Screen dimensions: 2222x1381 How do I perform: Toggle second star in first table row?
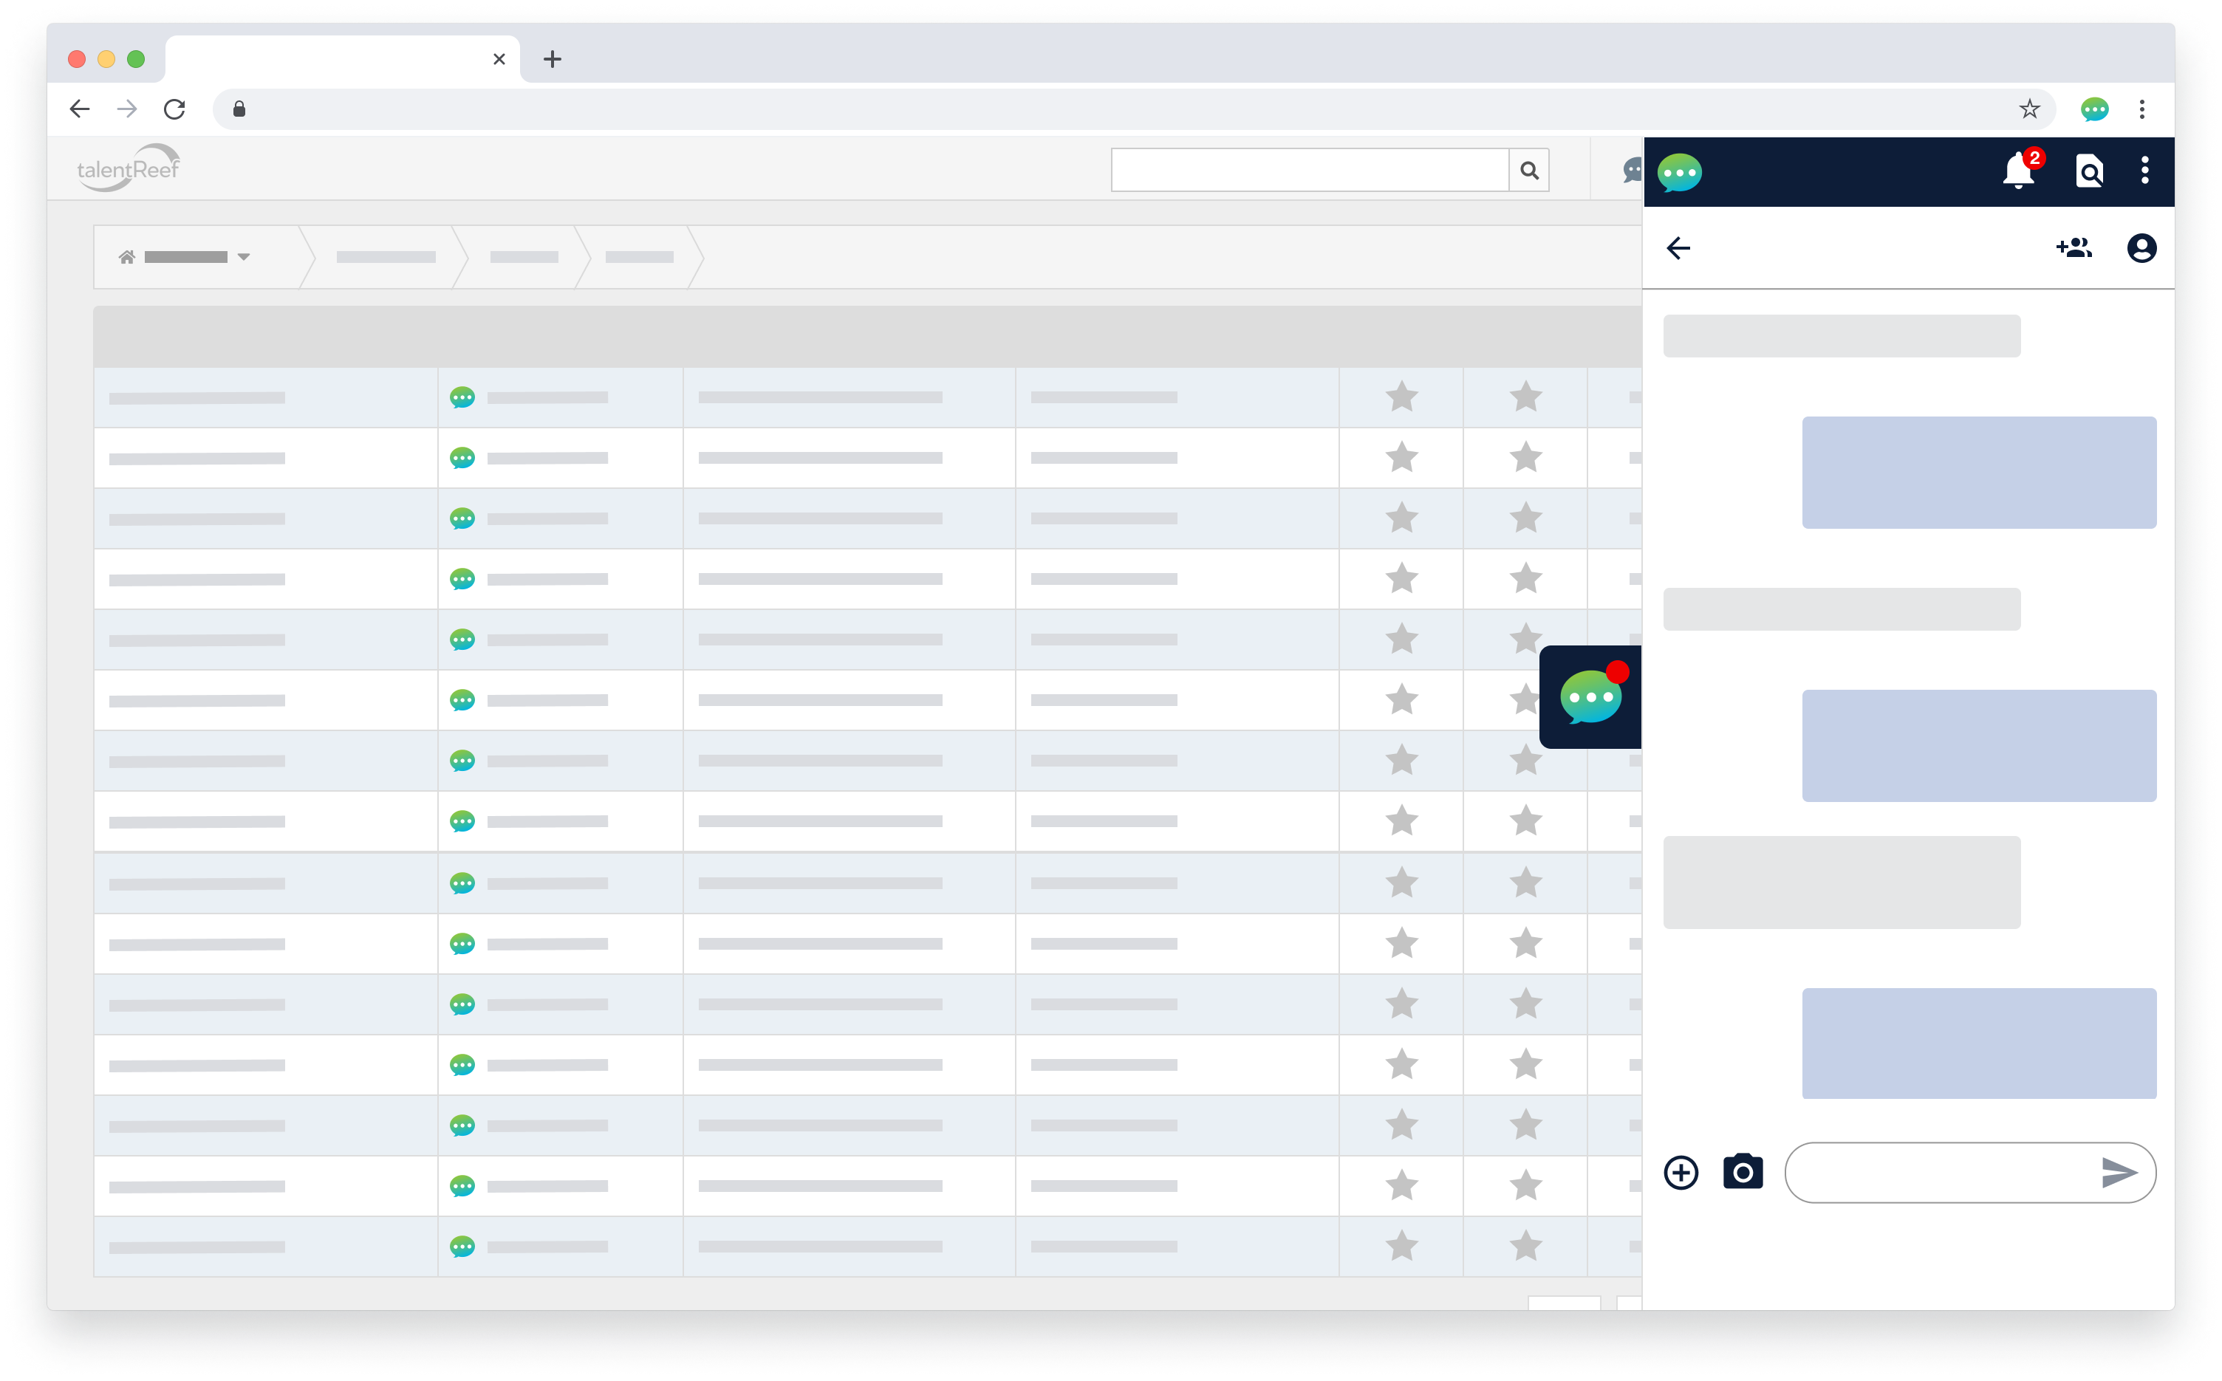click(x=1525, y=397)
